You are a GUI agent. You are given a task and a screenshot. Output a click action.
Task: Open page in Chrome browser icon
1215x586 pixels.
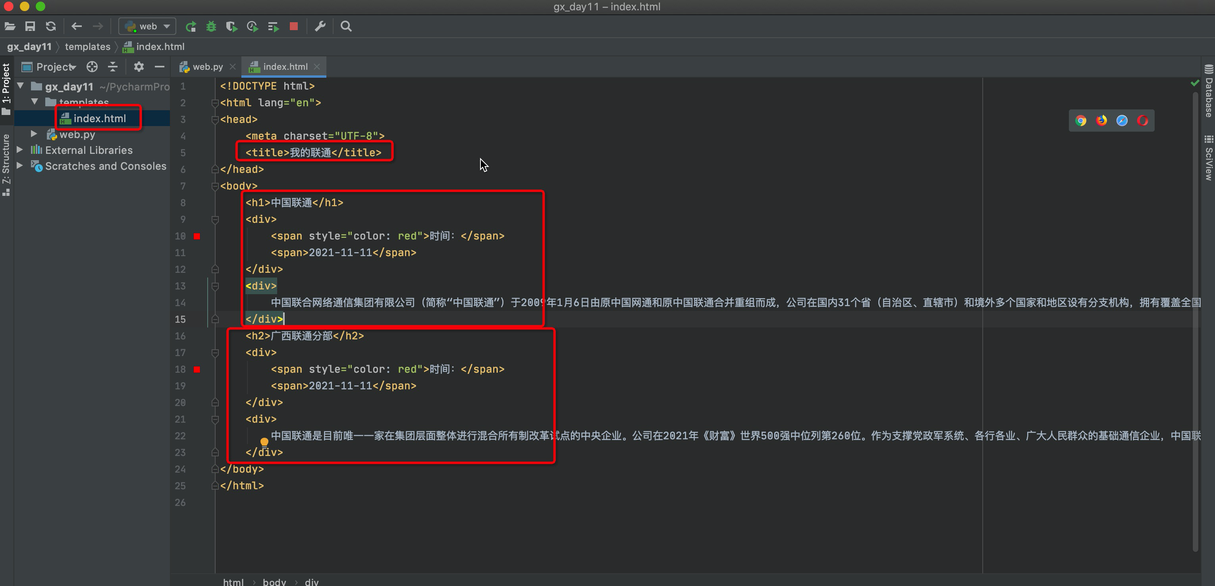point(1080,121)
